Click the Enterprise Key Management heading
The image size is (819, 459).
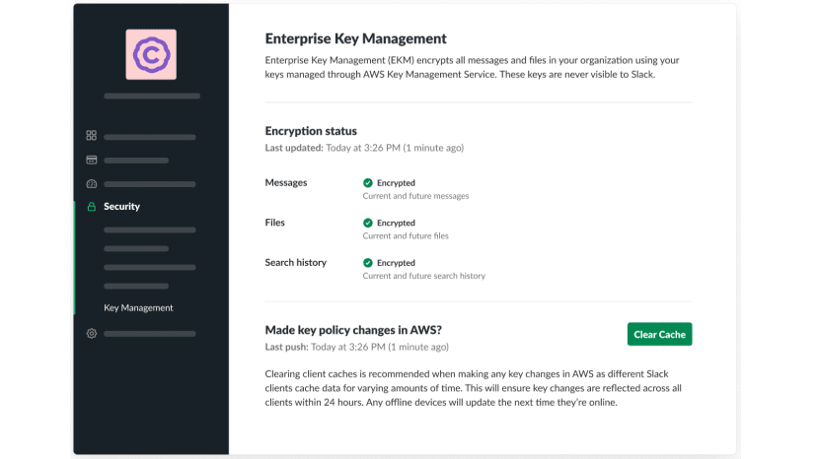355,38
